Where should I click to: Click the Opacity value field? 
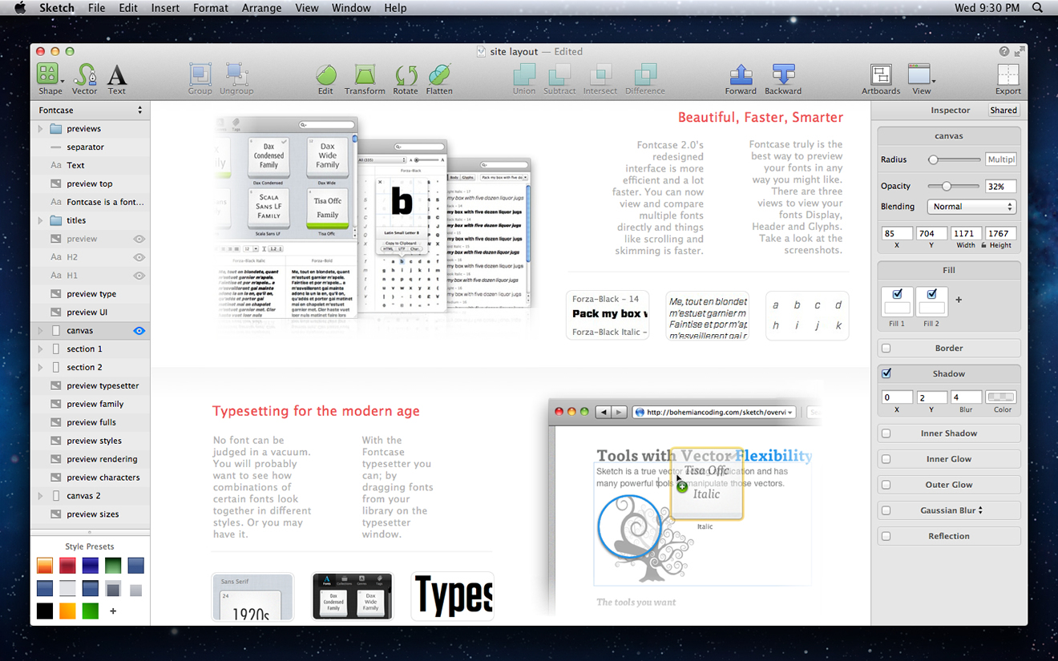tap(1000, 186)
